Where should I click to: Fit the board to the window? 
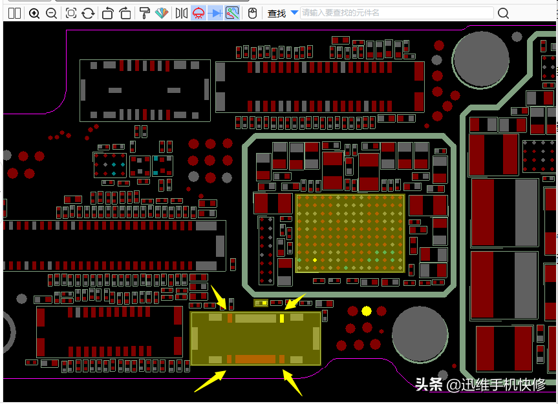click(71, 14)
